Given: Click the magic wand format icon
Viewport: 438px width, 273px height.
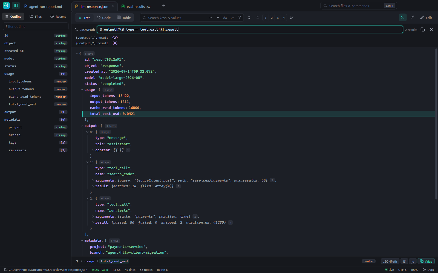Looking at the screenshot, I should click(412, 17).
